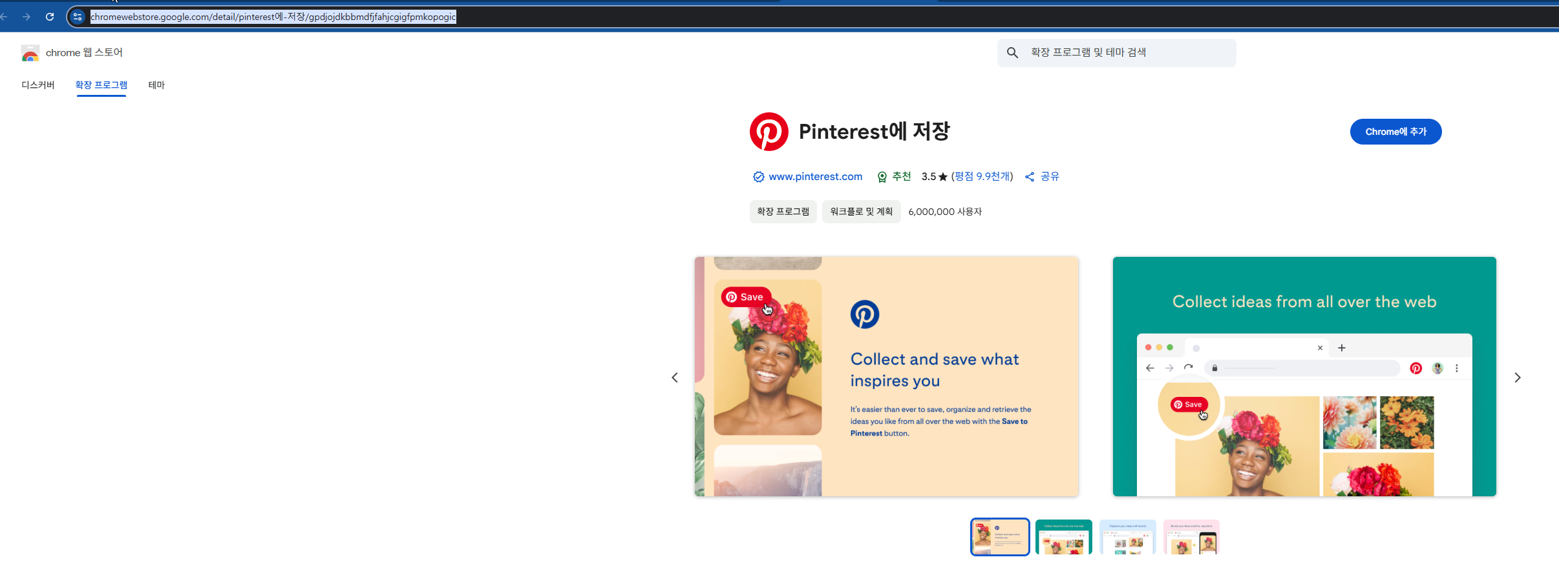Open the www.pinterest.com publisher link
The image size is (1559, 586).
click(815, 177)
